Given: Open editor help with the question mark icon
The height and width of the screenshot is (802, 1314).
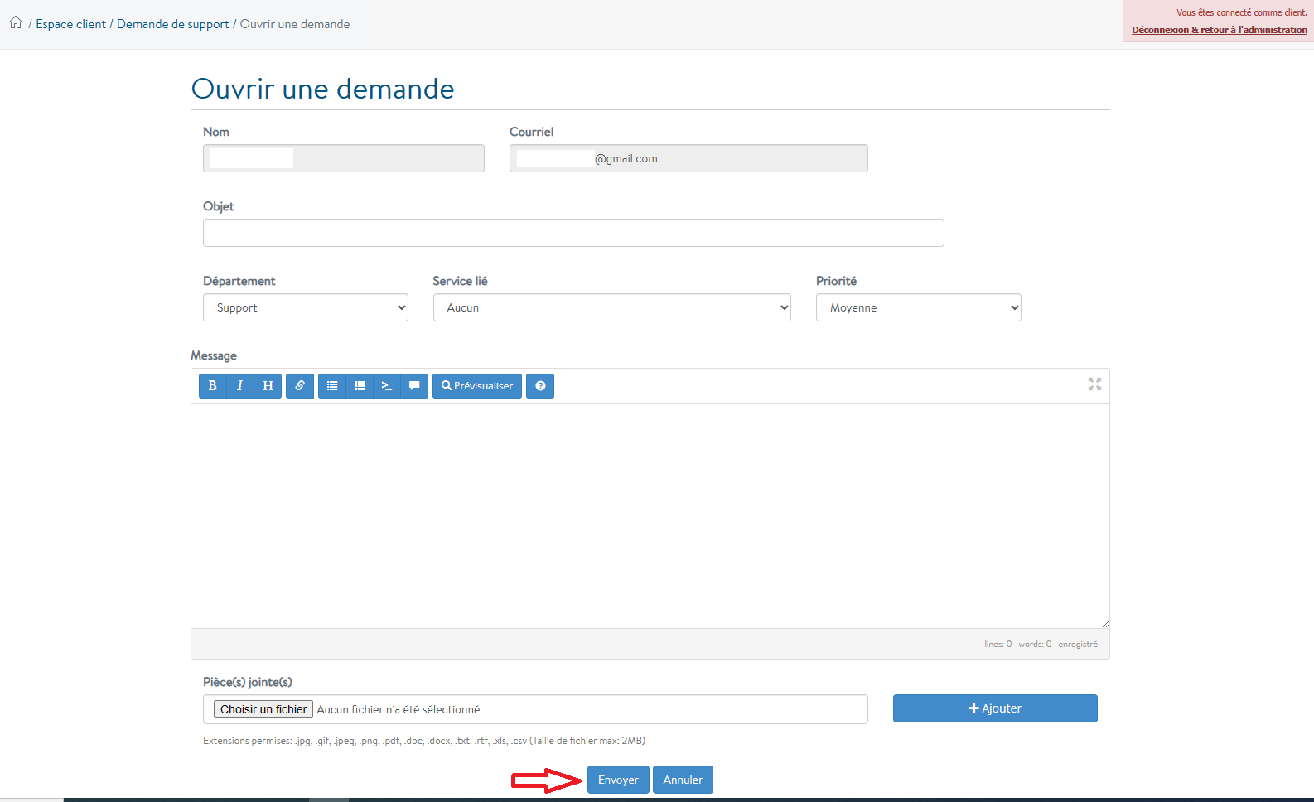Looking at the screenshot, I should (x=540, y=386).
